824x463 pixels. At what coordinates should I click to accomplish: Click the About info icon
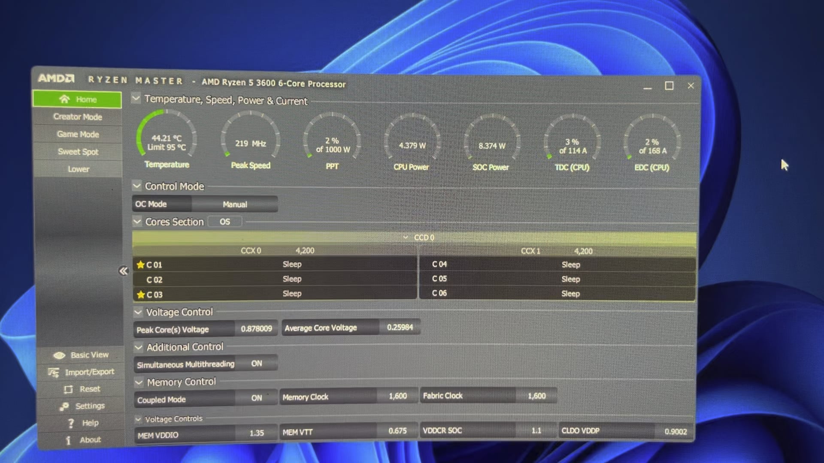click(68, 440)
